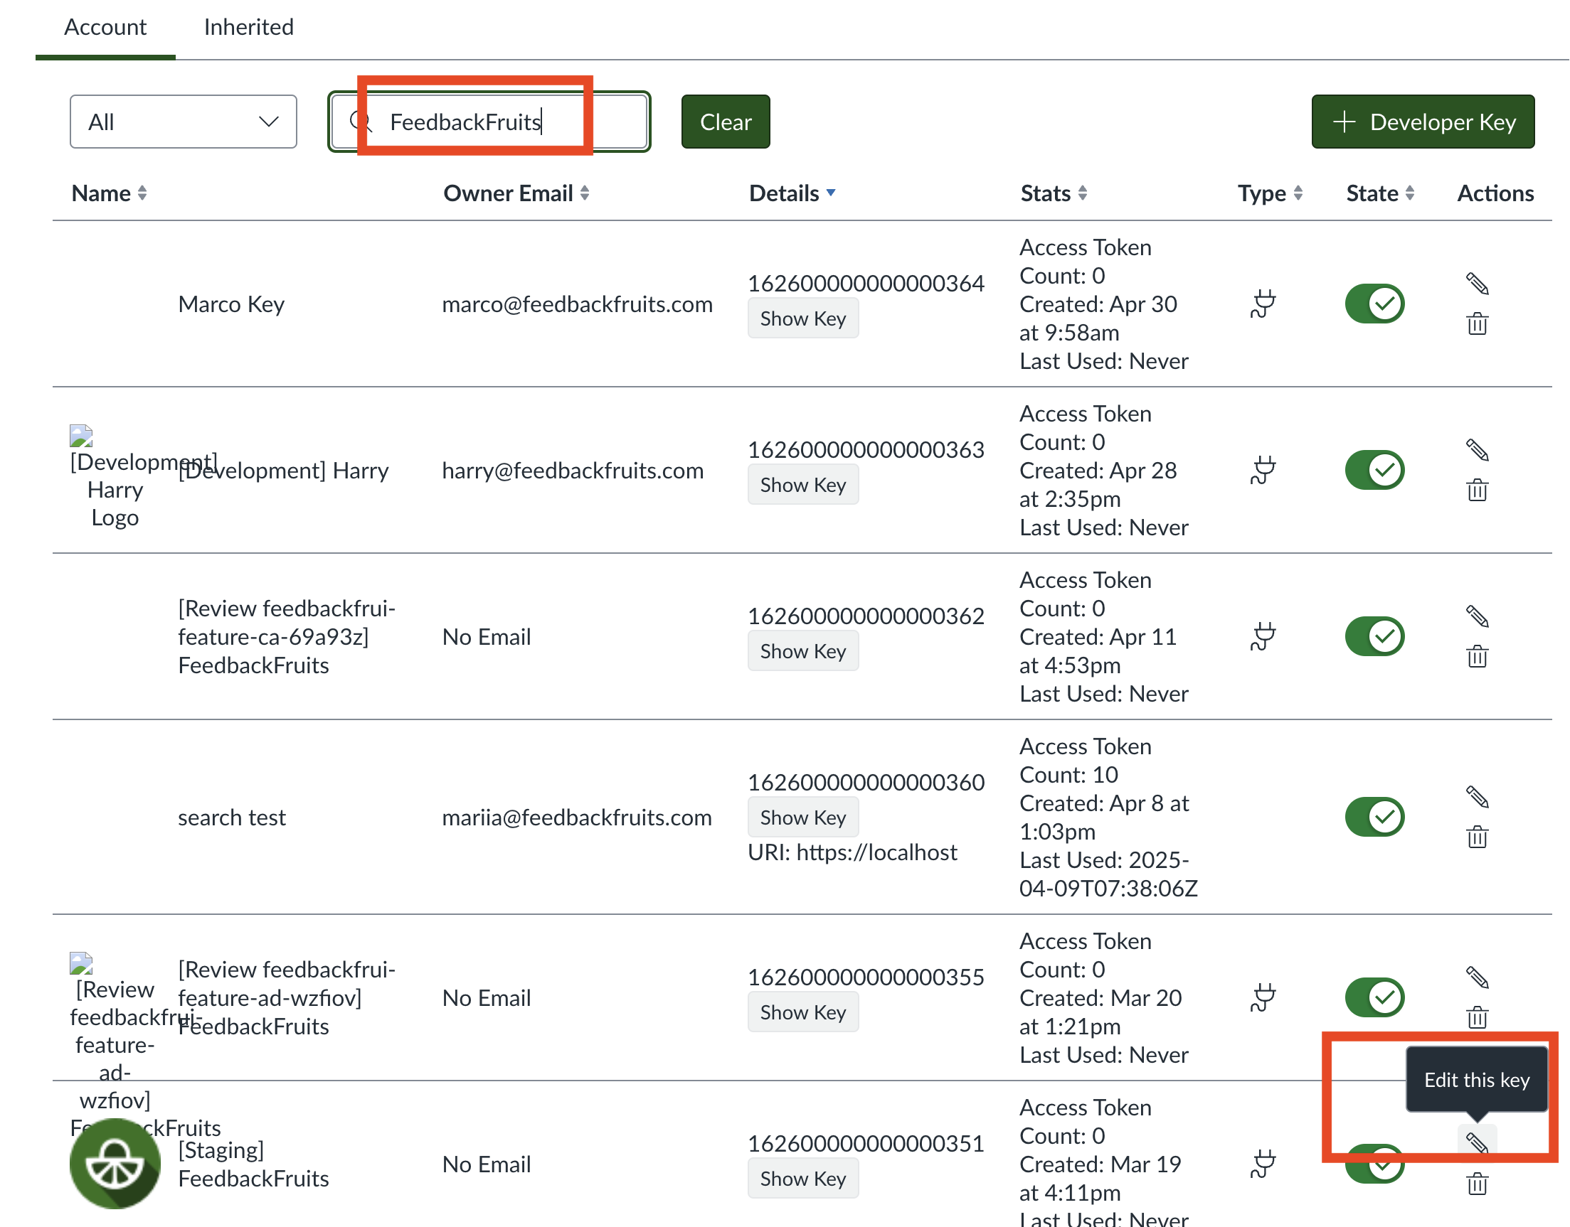1570x1227 pixels.
Task: Click the FeedbackFruits logo thumbnail
Action: [115, 1163]
